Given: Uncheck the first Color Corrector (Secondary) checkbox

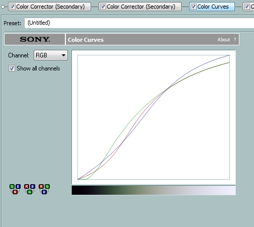Looking at the screenshot, I should pos(13,7).
